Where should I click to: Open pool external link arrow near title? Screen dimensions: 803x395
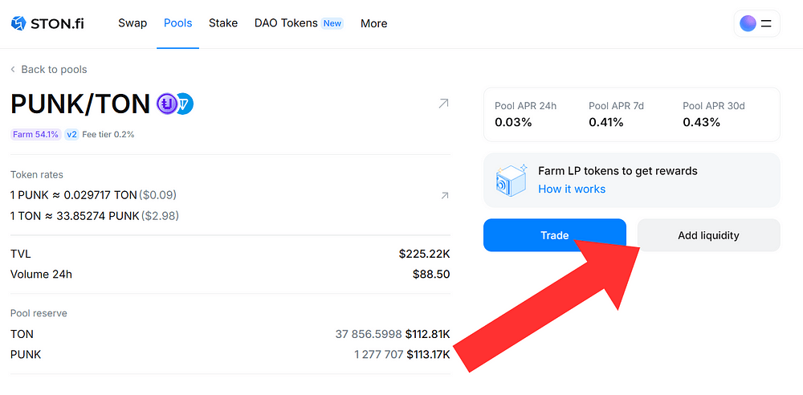[x=443, y=104]
